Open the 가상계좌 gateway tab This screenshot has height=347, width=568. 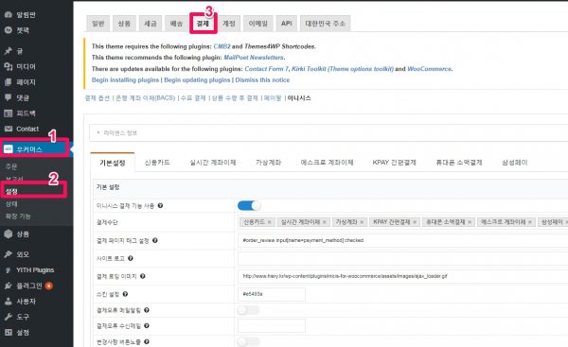click(269, 163)
